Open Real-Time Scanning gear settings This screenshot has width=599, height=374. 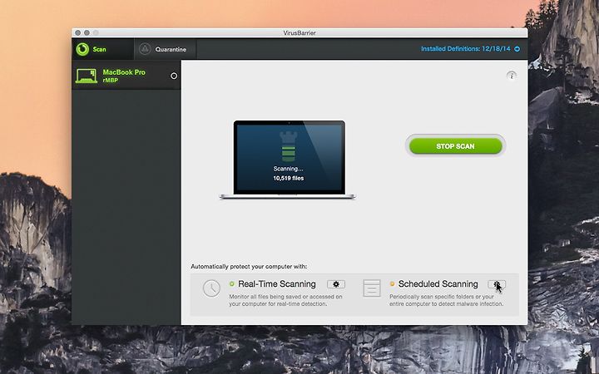coord(336,284)
